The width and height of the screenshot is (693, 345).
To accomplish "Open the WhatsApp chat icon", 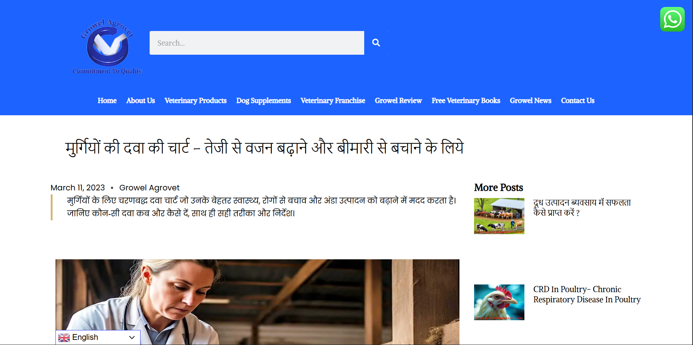I will pos(672,19).
